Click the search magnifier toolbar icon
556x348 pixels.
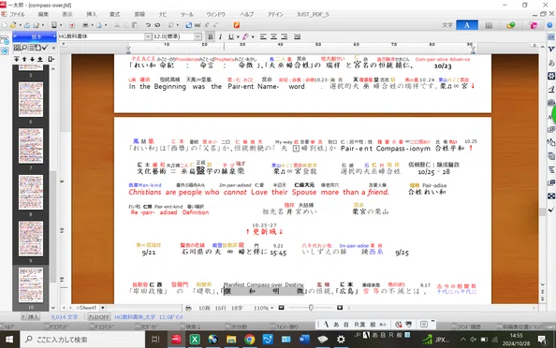coord(171,25)
